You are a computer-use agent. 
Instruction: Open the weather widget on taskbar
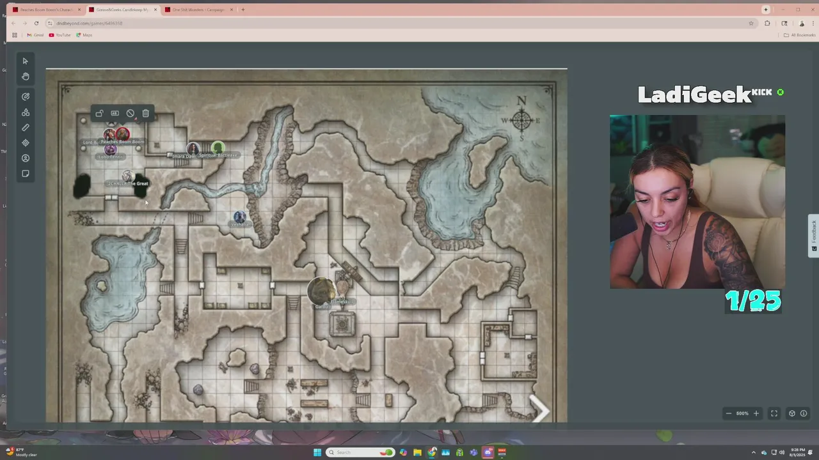[22, 452]
